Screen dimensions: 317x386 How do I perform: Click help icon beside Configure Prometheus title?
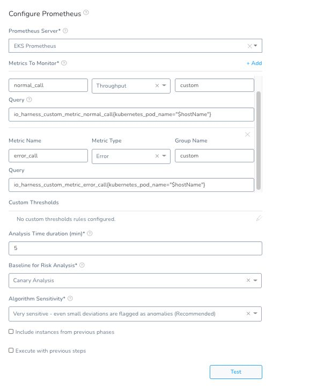86,12
